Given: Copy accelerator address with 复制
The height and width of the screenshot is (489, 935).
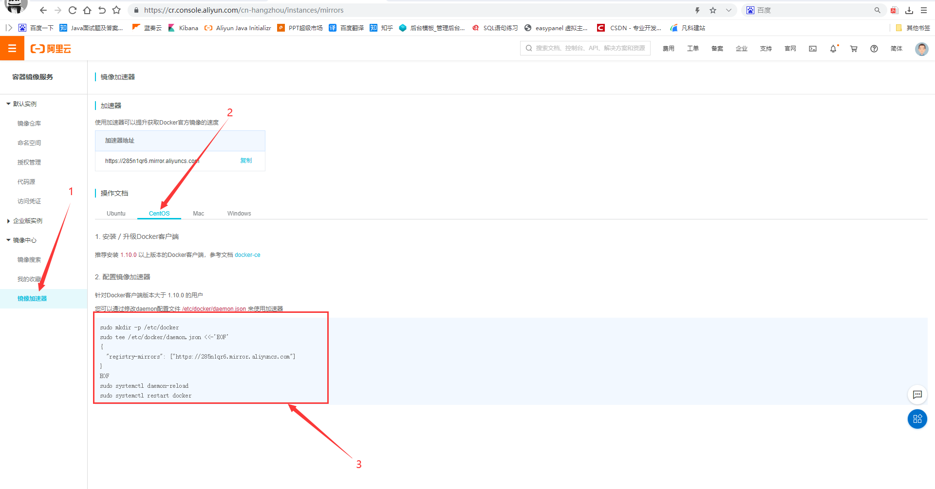Looking at the screenshot, I should point(246,161).
